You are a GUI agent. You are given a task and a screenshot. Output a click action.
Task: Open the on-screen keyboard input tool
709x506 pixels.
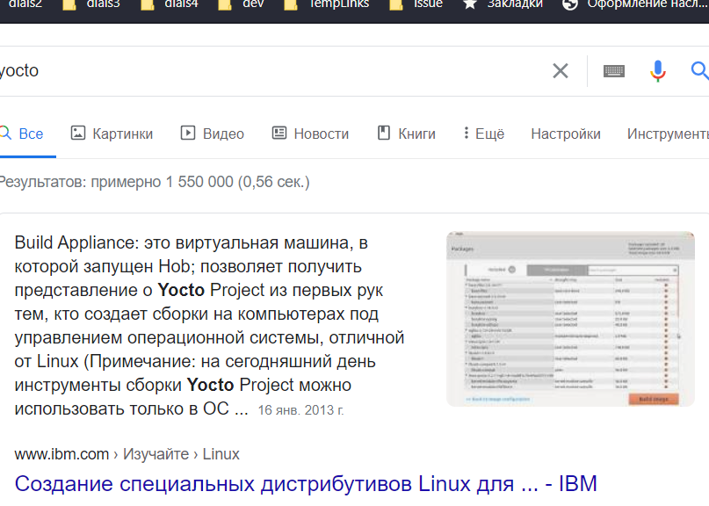(613, 71)
